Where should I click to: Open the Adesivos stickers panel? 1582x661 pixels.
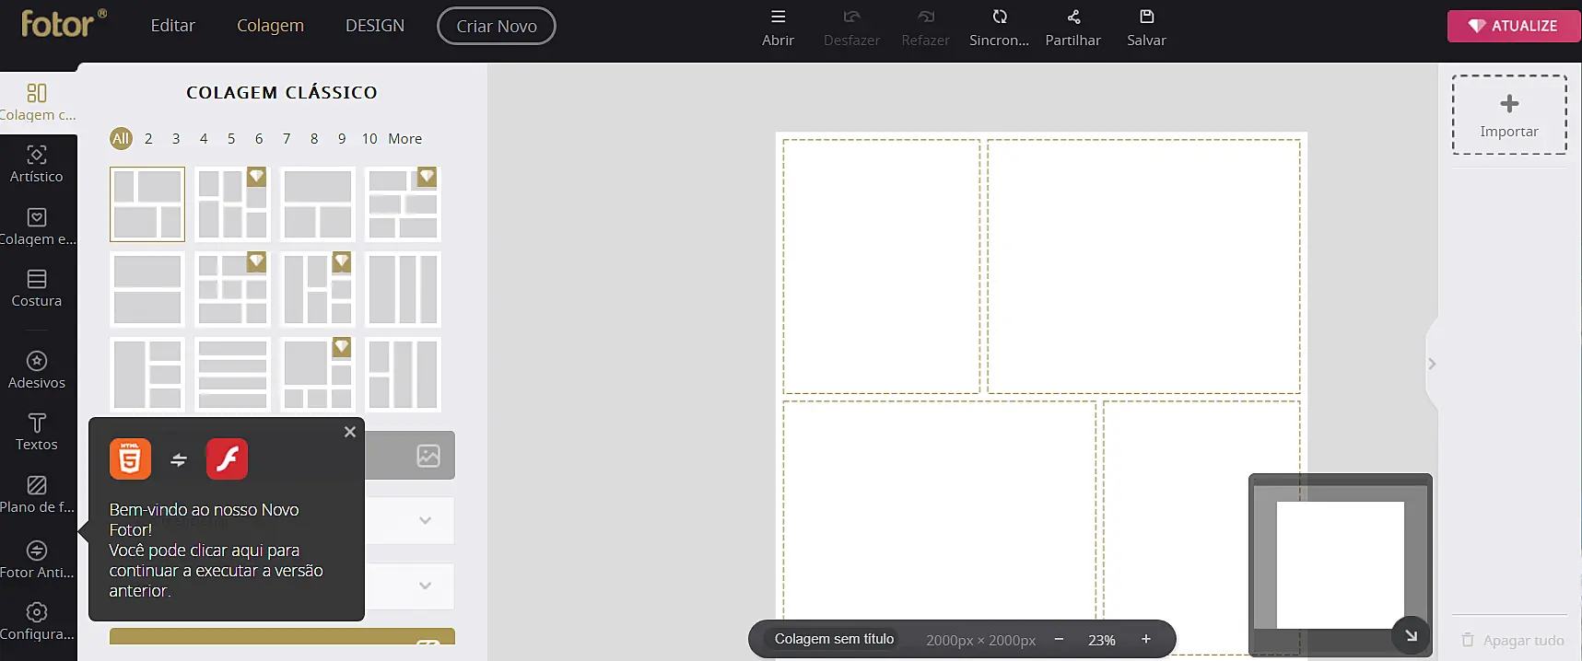pos(37,370)
